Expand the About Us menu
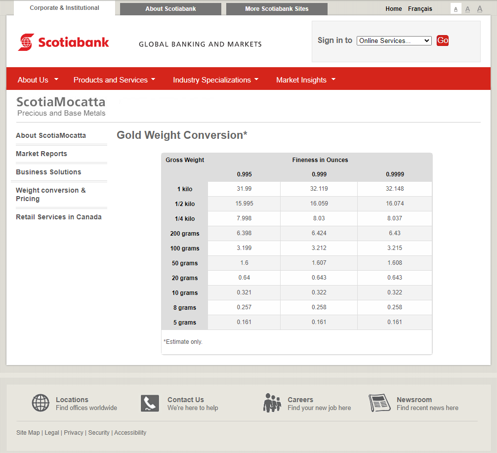Viewport: 497px width, 453px height. tap(38, 80)
